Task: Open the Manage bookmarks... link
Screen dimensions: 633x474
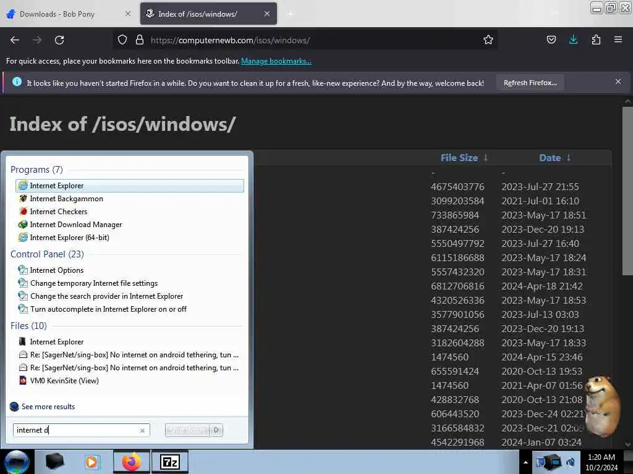Action: (x=276, y=61)
